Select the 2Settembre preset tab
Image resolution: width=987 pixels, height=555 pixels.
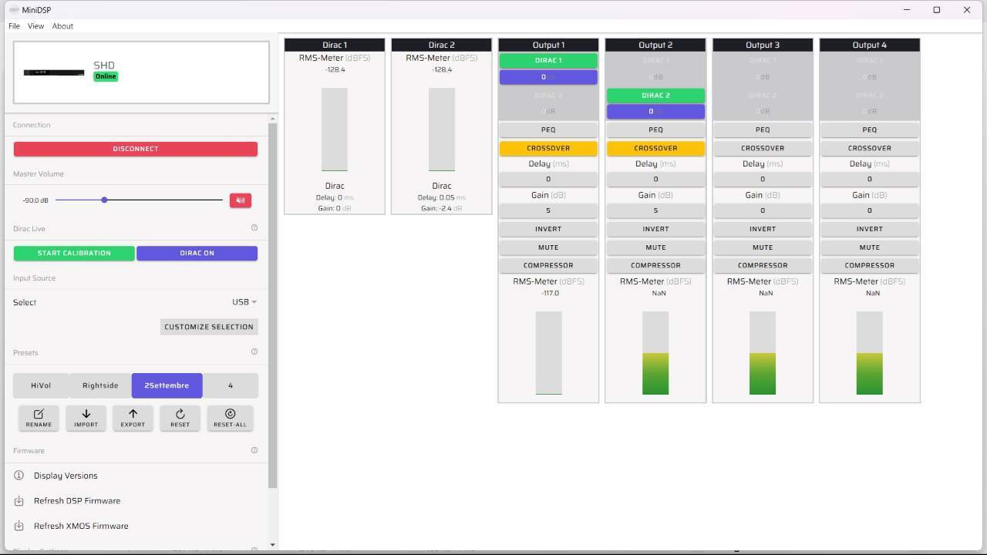167,385
